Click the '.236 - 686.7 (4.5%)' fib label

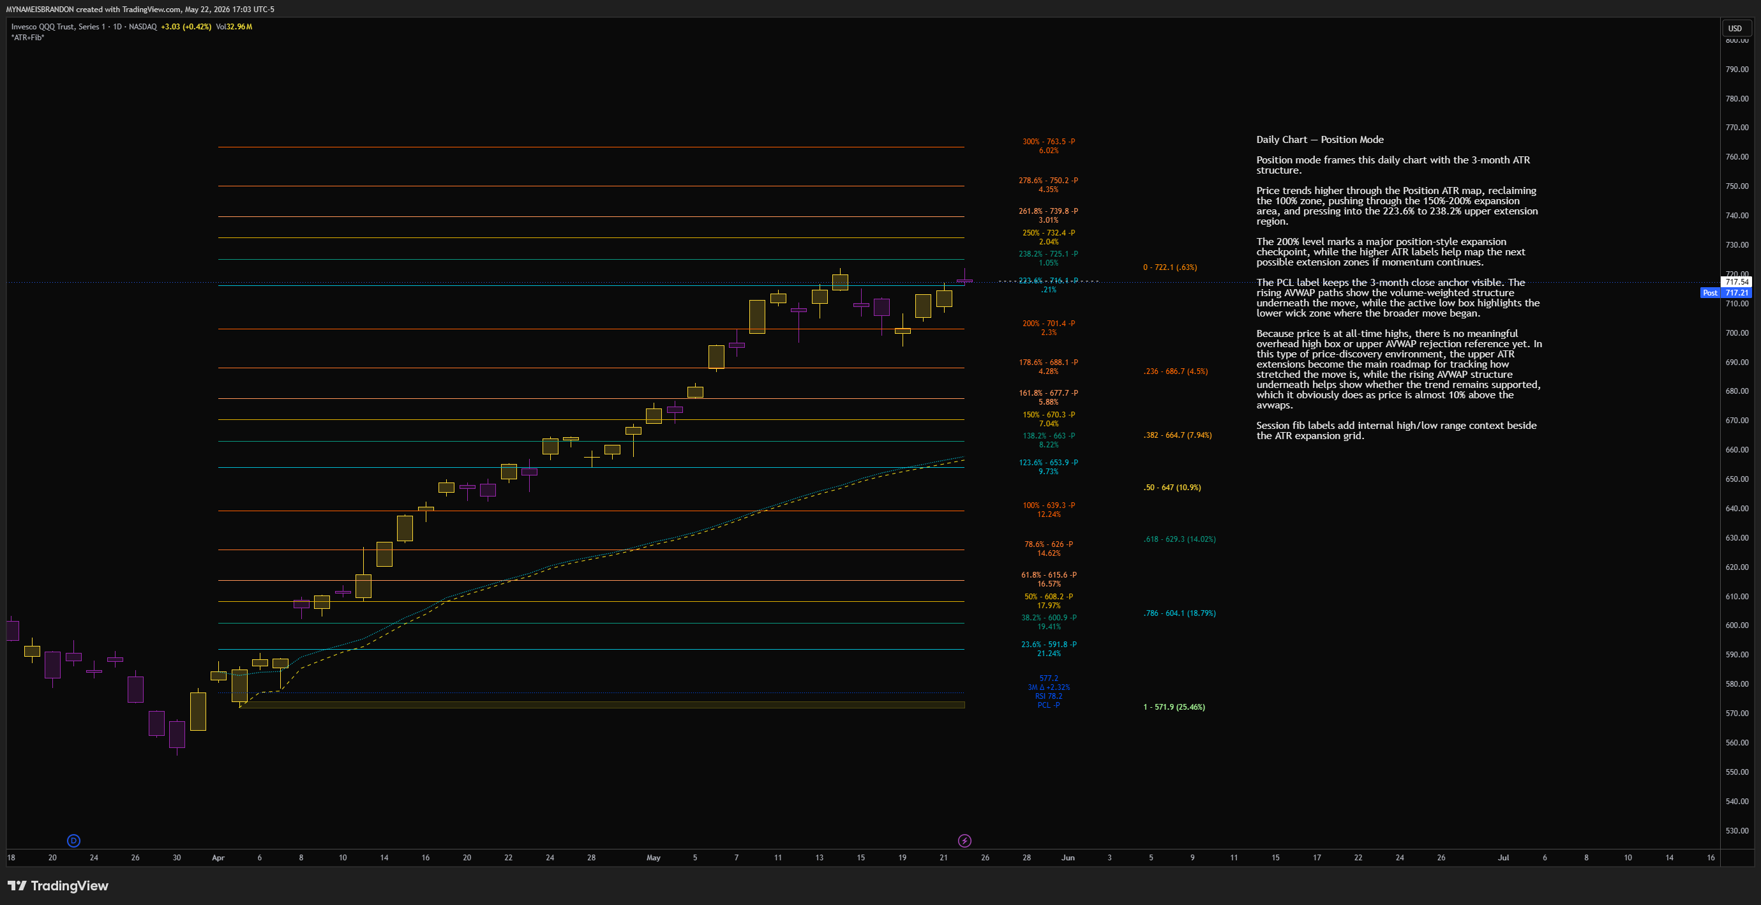point(1175,371)
